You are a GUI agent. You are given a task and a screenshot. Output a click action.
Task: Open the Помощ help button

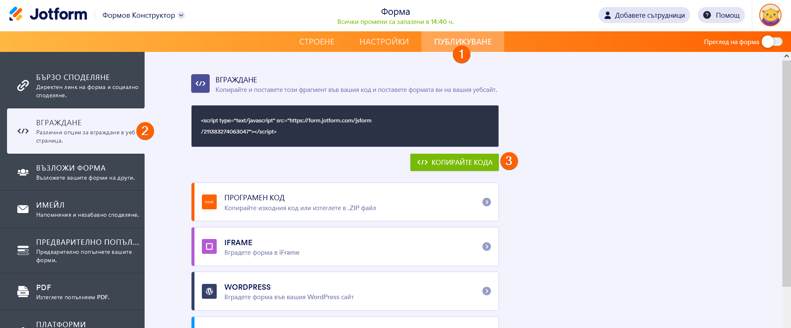point(721,15)
